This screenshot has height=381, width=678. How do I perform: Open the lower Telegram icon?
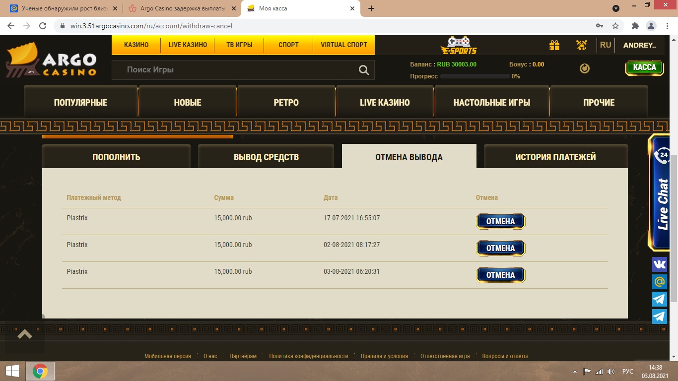pos(660,317)
